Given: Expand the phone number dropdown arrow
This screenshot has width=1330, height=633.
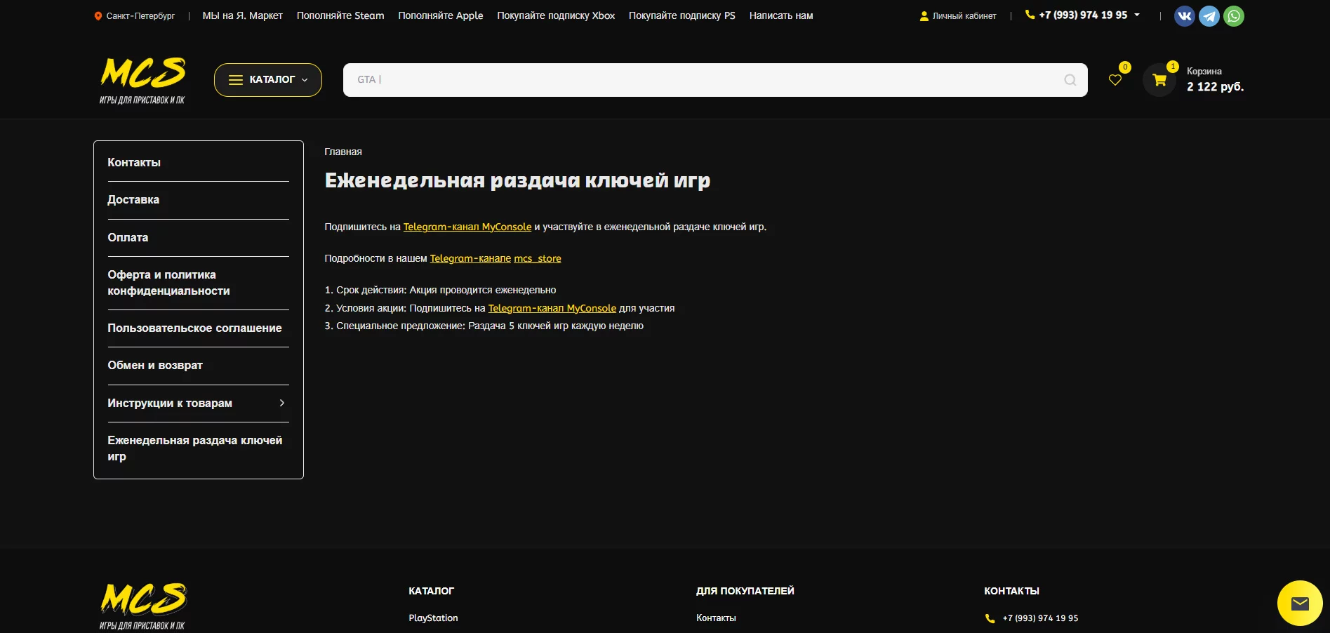Looking at the screenshot, I should 1137,15.
